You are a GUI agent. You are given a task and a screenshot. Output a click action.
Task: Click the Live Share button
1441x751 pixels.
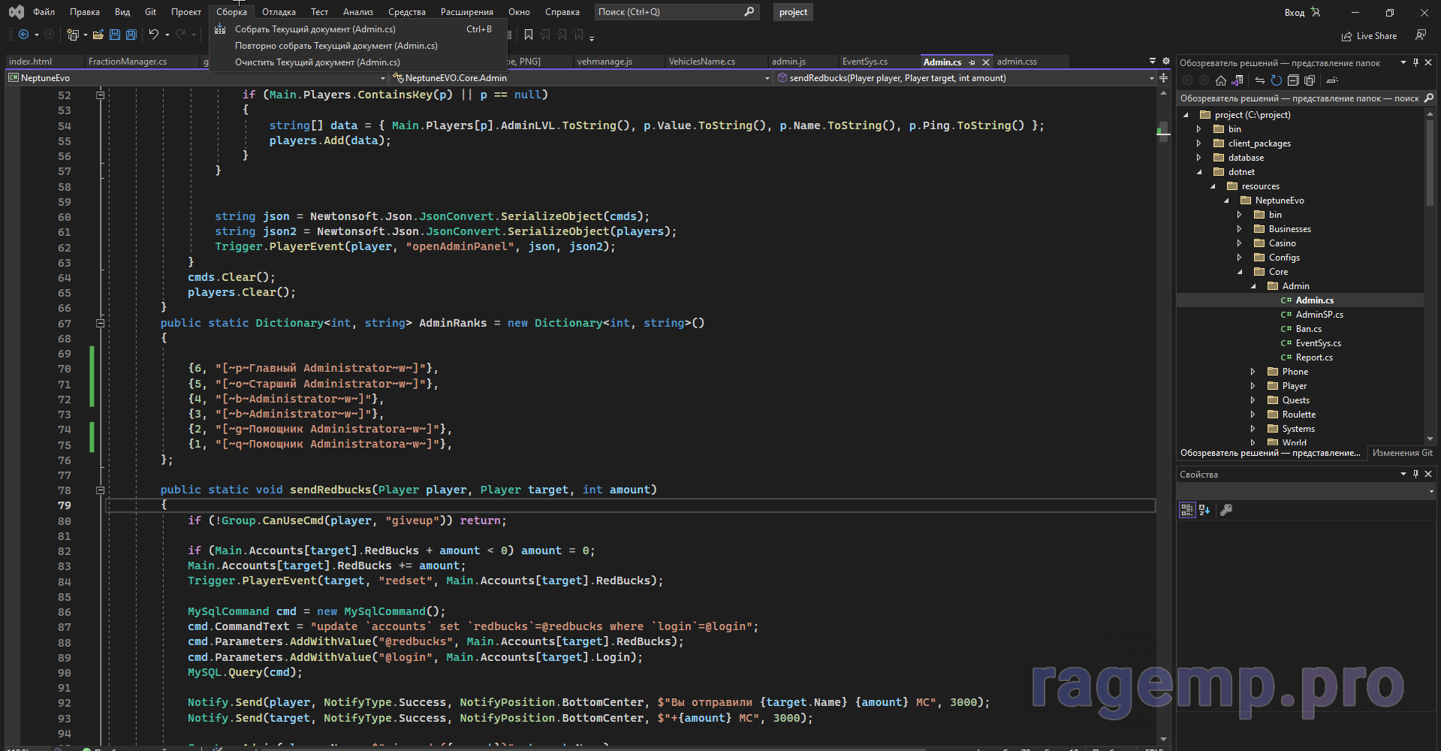[x=1369, y=36]
